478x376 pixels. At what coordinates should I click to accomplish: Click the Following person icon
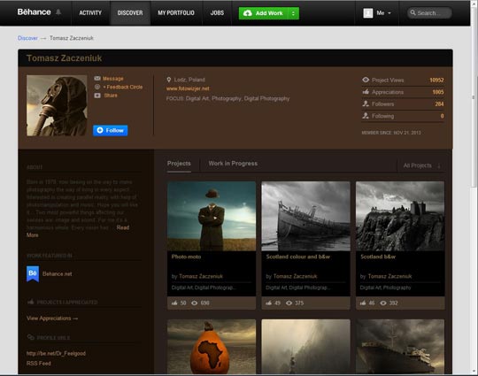pyautogui.click(x=366, y=116)
